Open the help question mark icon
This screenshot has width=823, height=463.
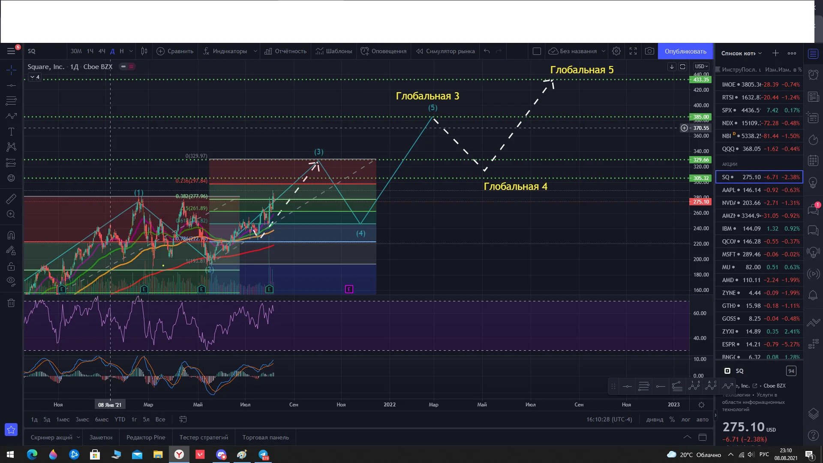point(813,436)
